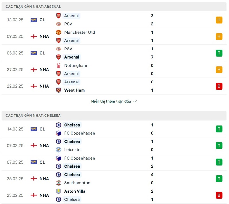Click orange H badge for Manchester Utd match
The image size is (229, 204).
click(219, 36)
